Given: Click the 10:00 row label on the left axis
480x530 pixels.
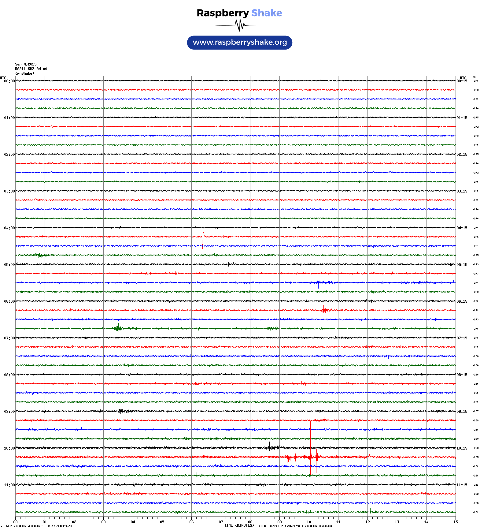Looking at the screenshot, I should pos(9,448).
